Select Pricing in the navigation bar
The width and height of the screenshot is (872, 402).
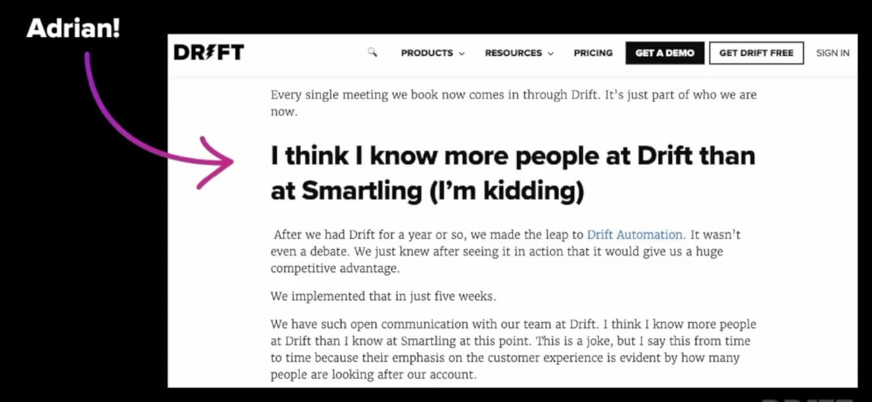point(593,53)
